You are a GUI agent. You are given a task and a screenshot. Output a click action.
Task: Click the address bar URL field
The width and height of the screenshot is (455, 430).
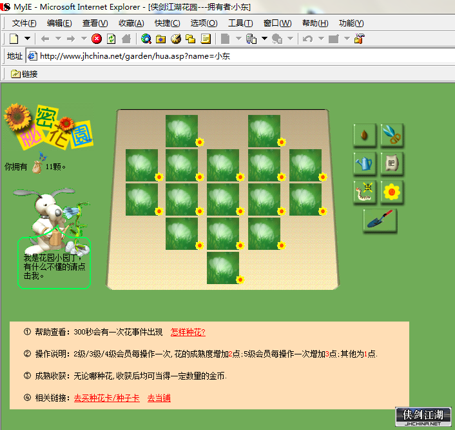[241, 56]
